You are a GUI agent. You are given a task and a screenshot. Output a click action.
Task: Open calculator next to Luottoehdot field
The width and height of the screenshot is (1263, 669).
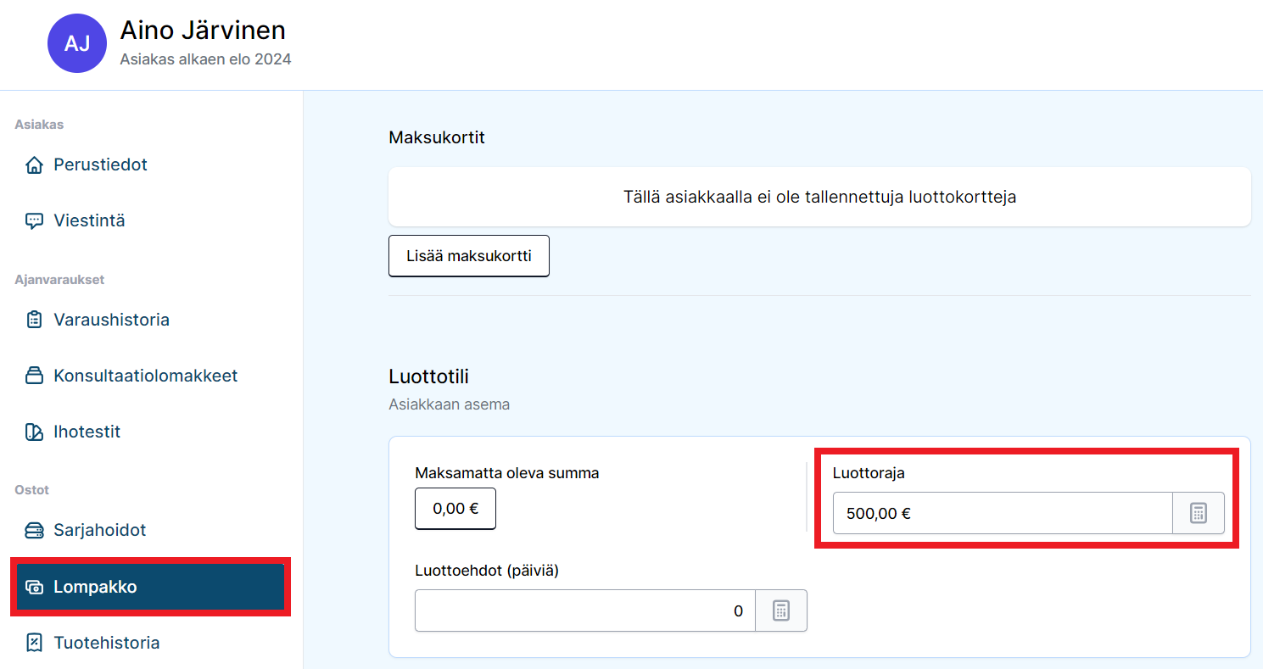pos(781,610)
